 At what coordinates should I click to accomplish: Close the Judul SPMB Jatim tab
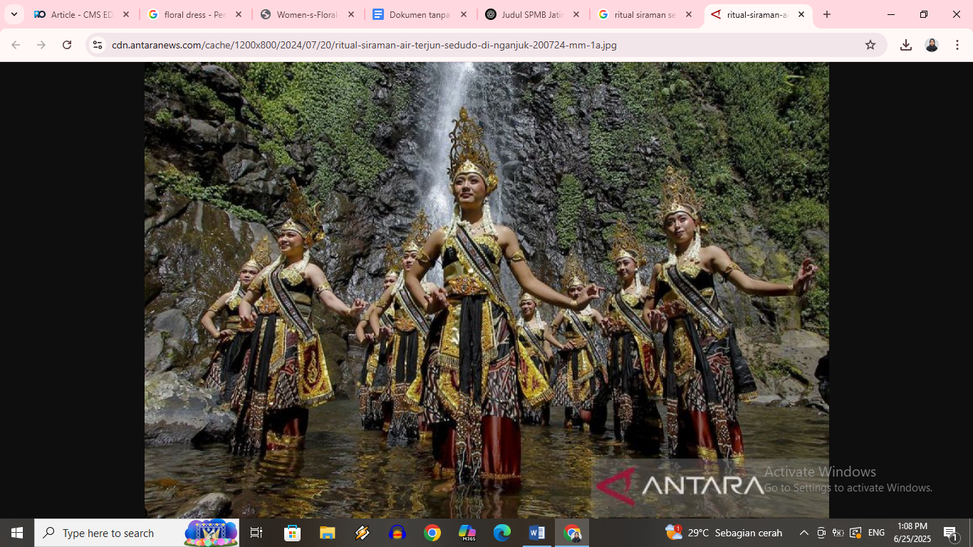tap(576, 14)
